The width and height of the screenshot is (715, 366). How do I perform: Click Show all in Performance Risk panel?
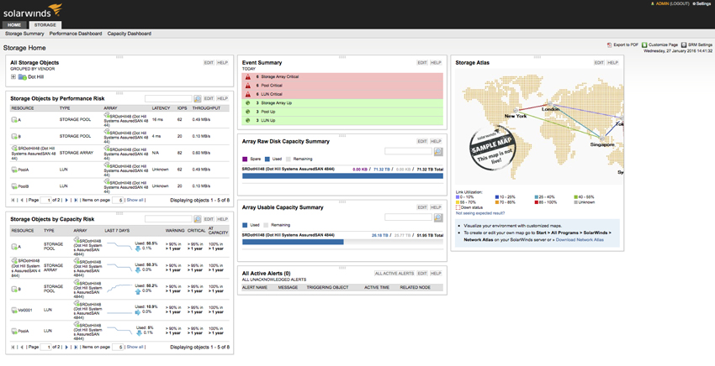pos(135,200)
